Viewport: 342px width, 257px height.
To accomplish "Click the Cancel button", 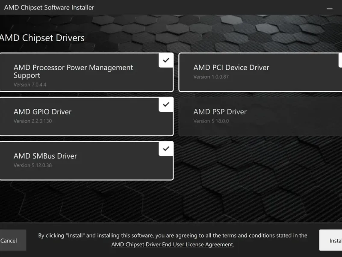I will point(13,240).
